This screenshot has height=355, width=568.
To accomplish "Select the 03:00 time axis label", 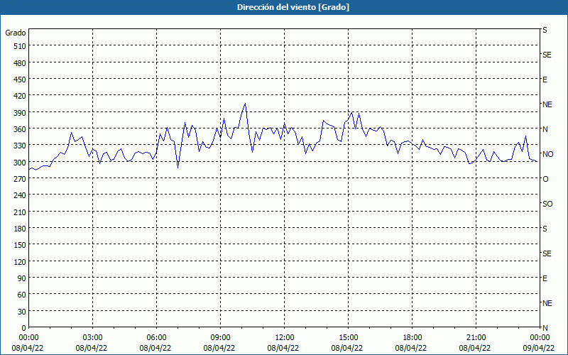I will 93,338.
